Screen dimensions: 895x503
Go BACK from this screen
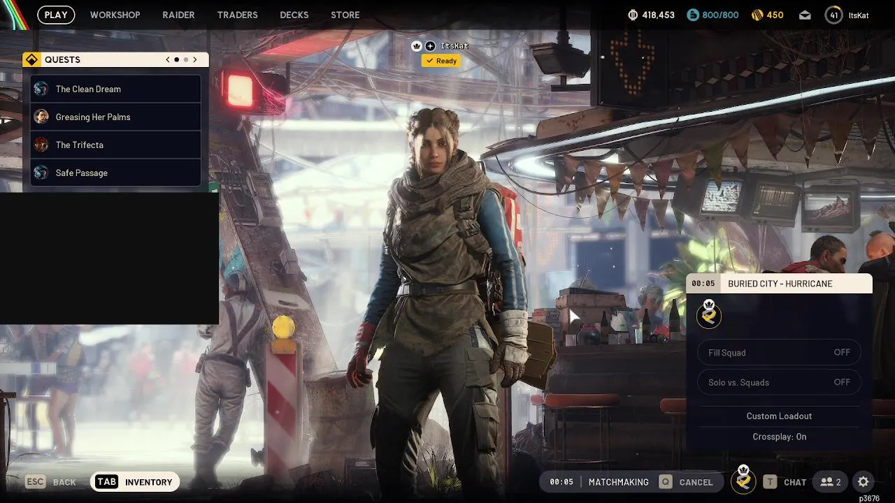click(x=64, y=482)
